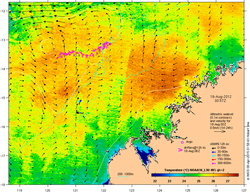This screenshot has height=193, width=250.
Task: Click the magenta 300-600m arrow legend symbol
Action: pos(214,163)
